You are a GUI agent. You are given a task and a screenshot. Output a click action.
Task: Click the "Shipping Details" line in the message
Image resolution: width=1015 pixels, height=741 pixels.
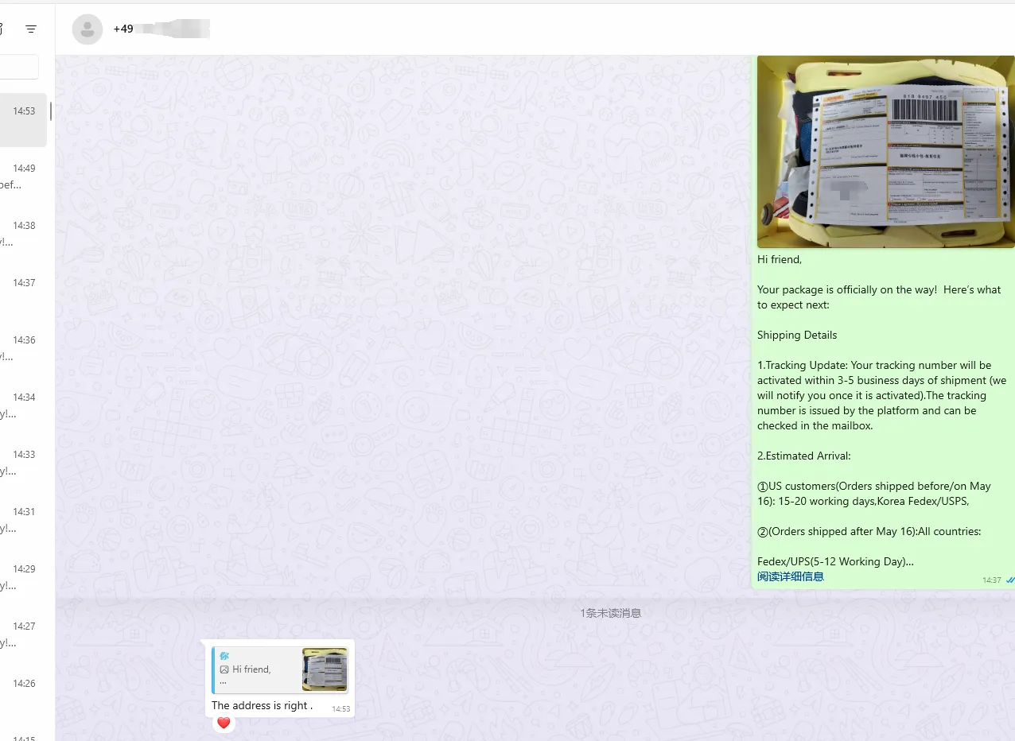pyautogui.click(x=797, y=335)
